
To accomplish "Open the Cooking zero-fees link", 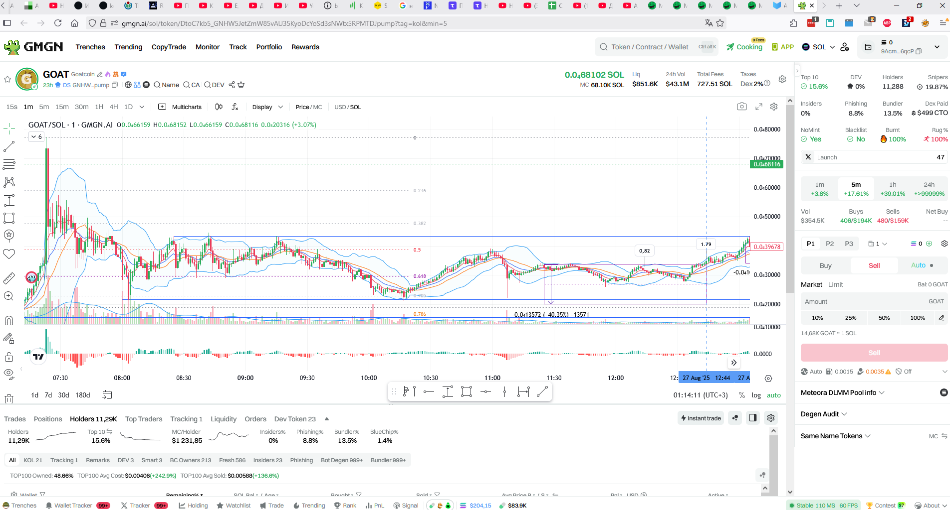I will (x=744, y=47).
